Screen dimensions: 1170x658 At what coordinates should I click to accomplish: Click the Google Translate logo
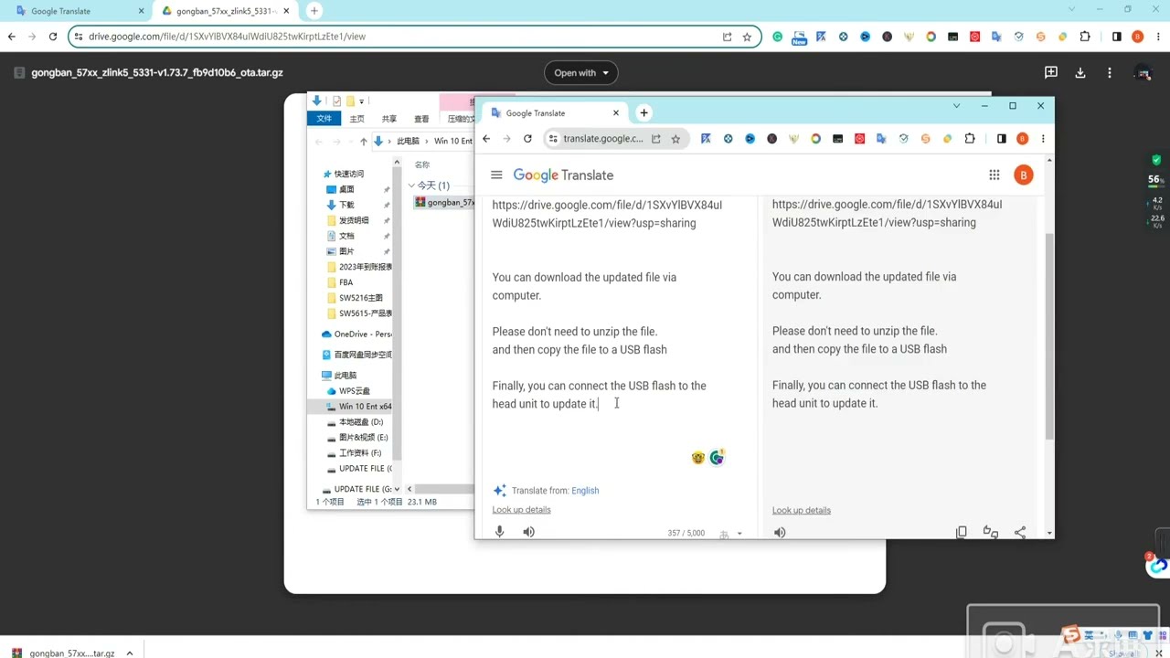point(563,175)
